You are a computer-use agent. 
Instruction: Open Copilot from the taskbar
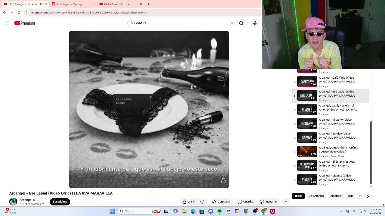click(x=175, y=211)
